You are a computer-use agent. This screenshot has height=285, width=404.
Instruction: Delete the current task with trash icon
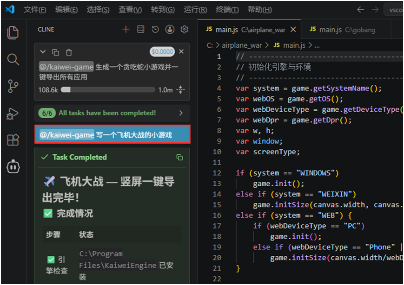pyautogui.click(x=69, y=52)
